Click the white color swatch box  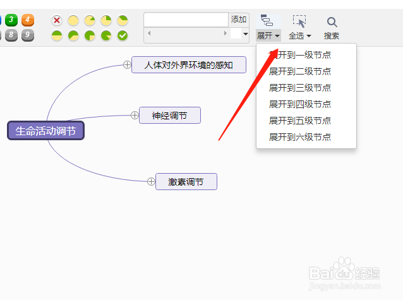click(x=236, y=33)
